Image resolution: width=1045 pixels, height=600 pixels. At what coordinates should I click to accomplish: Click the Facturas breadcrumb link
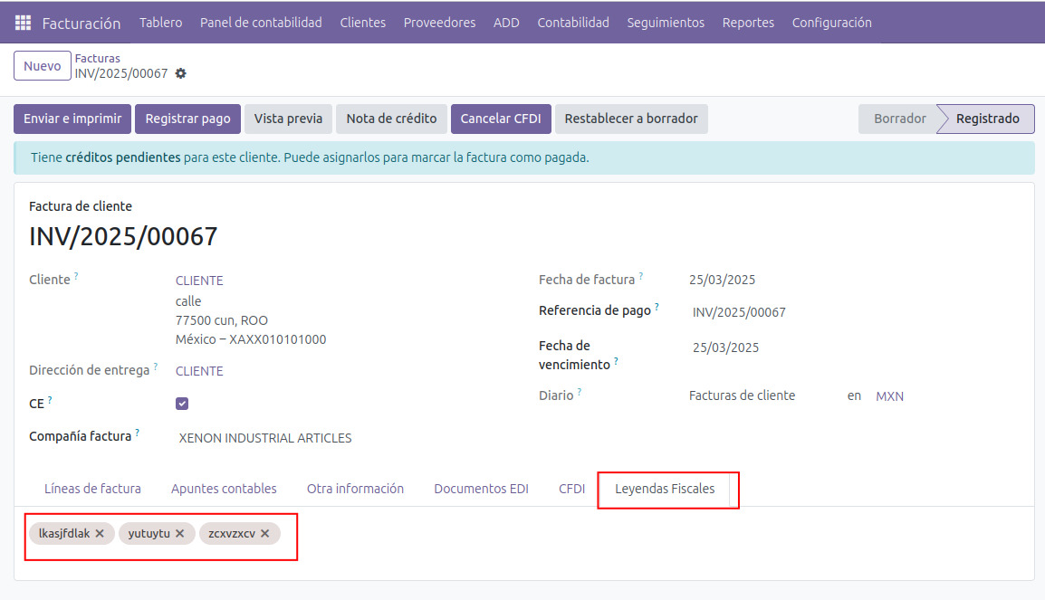pyautogui.click(x=97, y=59)
